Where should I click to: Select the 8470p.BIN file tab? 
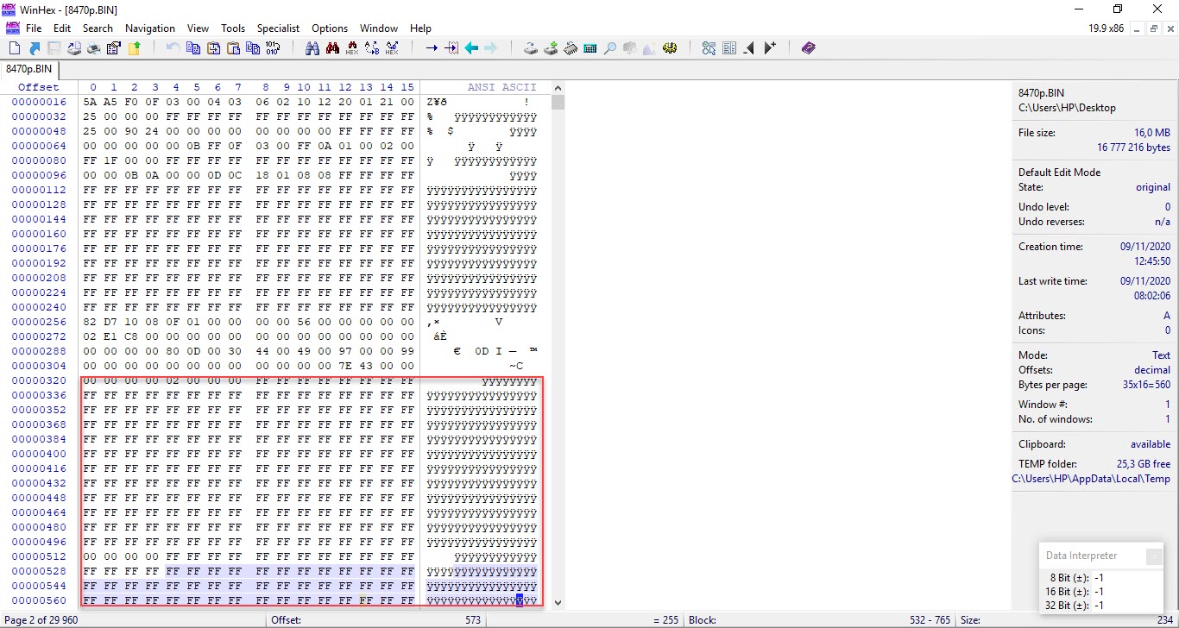coord(29,68)
